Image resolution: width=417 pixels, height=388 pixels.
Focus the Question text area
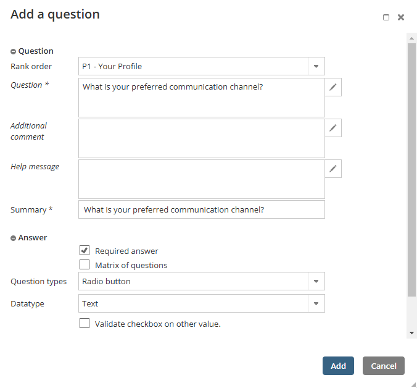pyautogui.click(x=201, y=98)
